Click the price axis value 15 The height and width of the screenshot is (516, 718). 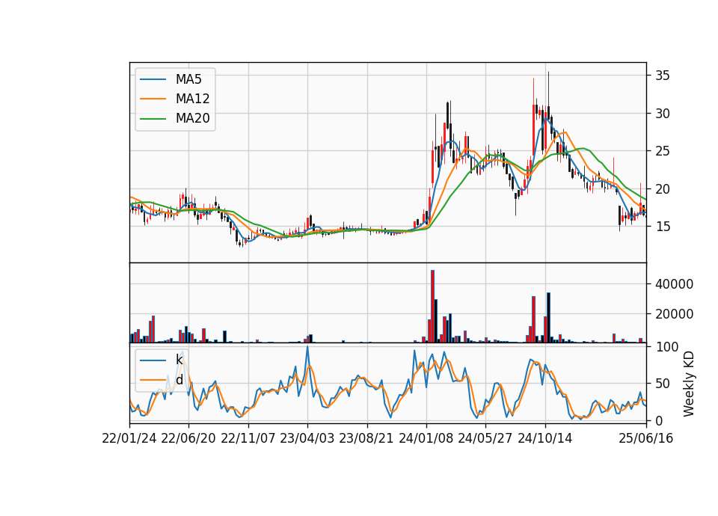tap(662, 227)
